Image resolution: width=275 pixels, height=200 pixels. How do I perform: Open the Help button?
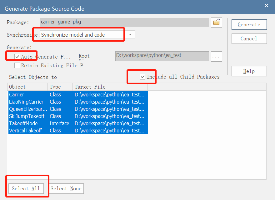(249, 71)
